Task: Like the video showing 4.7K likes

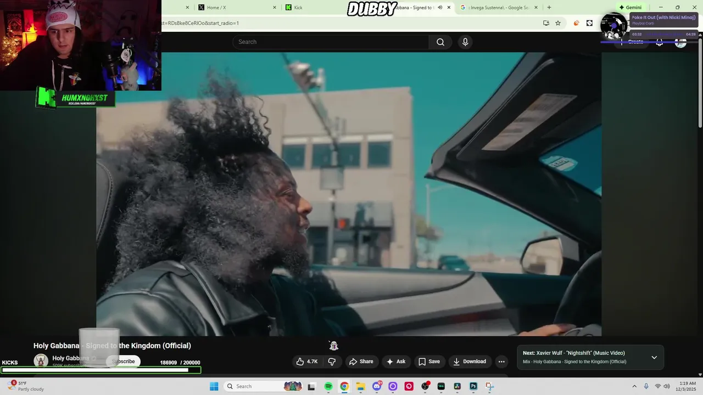Action: 307,362
